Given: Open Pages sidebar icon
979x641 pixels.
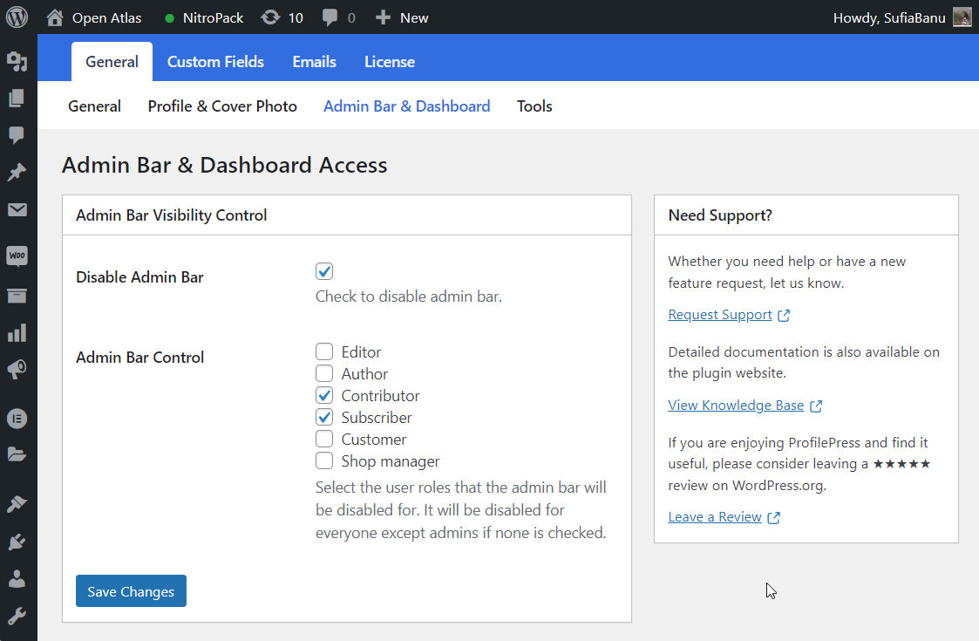Looking at the screenshot, I should click(x=17, y=98).
